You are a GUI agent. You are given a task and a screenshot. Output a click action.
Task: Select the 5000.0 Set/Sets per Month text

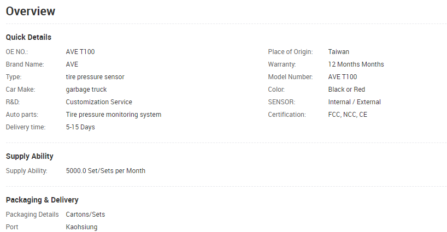[x=105, y=171]
